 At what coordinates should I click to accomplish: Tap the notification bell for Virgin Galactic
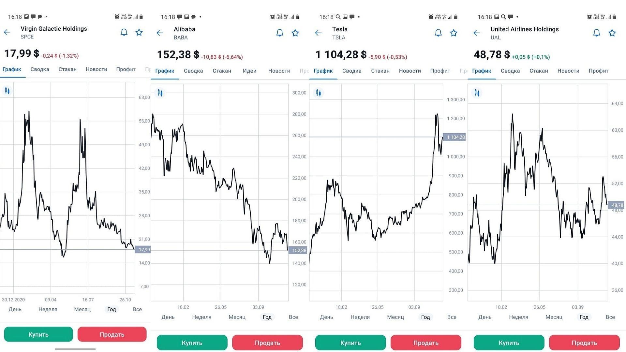124,32
